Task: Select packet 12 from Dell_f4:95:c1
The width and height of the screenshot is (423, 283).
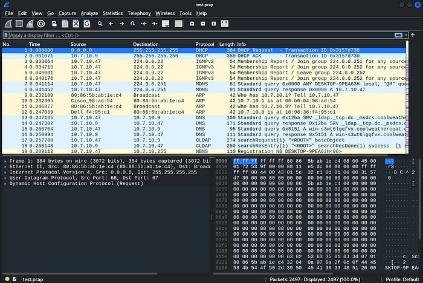Action: 204,112
